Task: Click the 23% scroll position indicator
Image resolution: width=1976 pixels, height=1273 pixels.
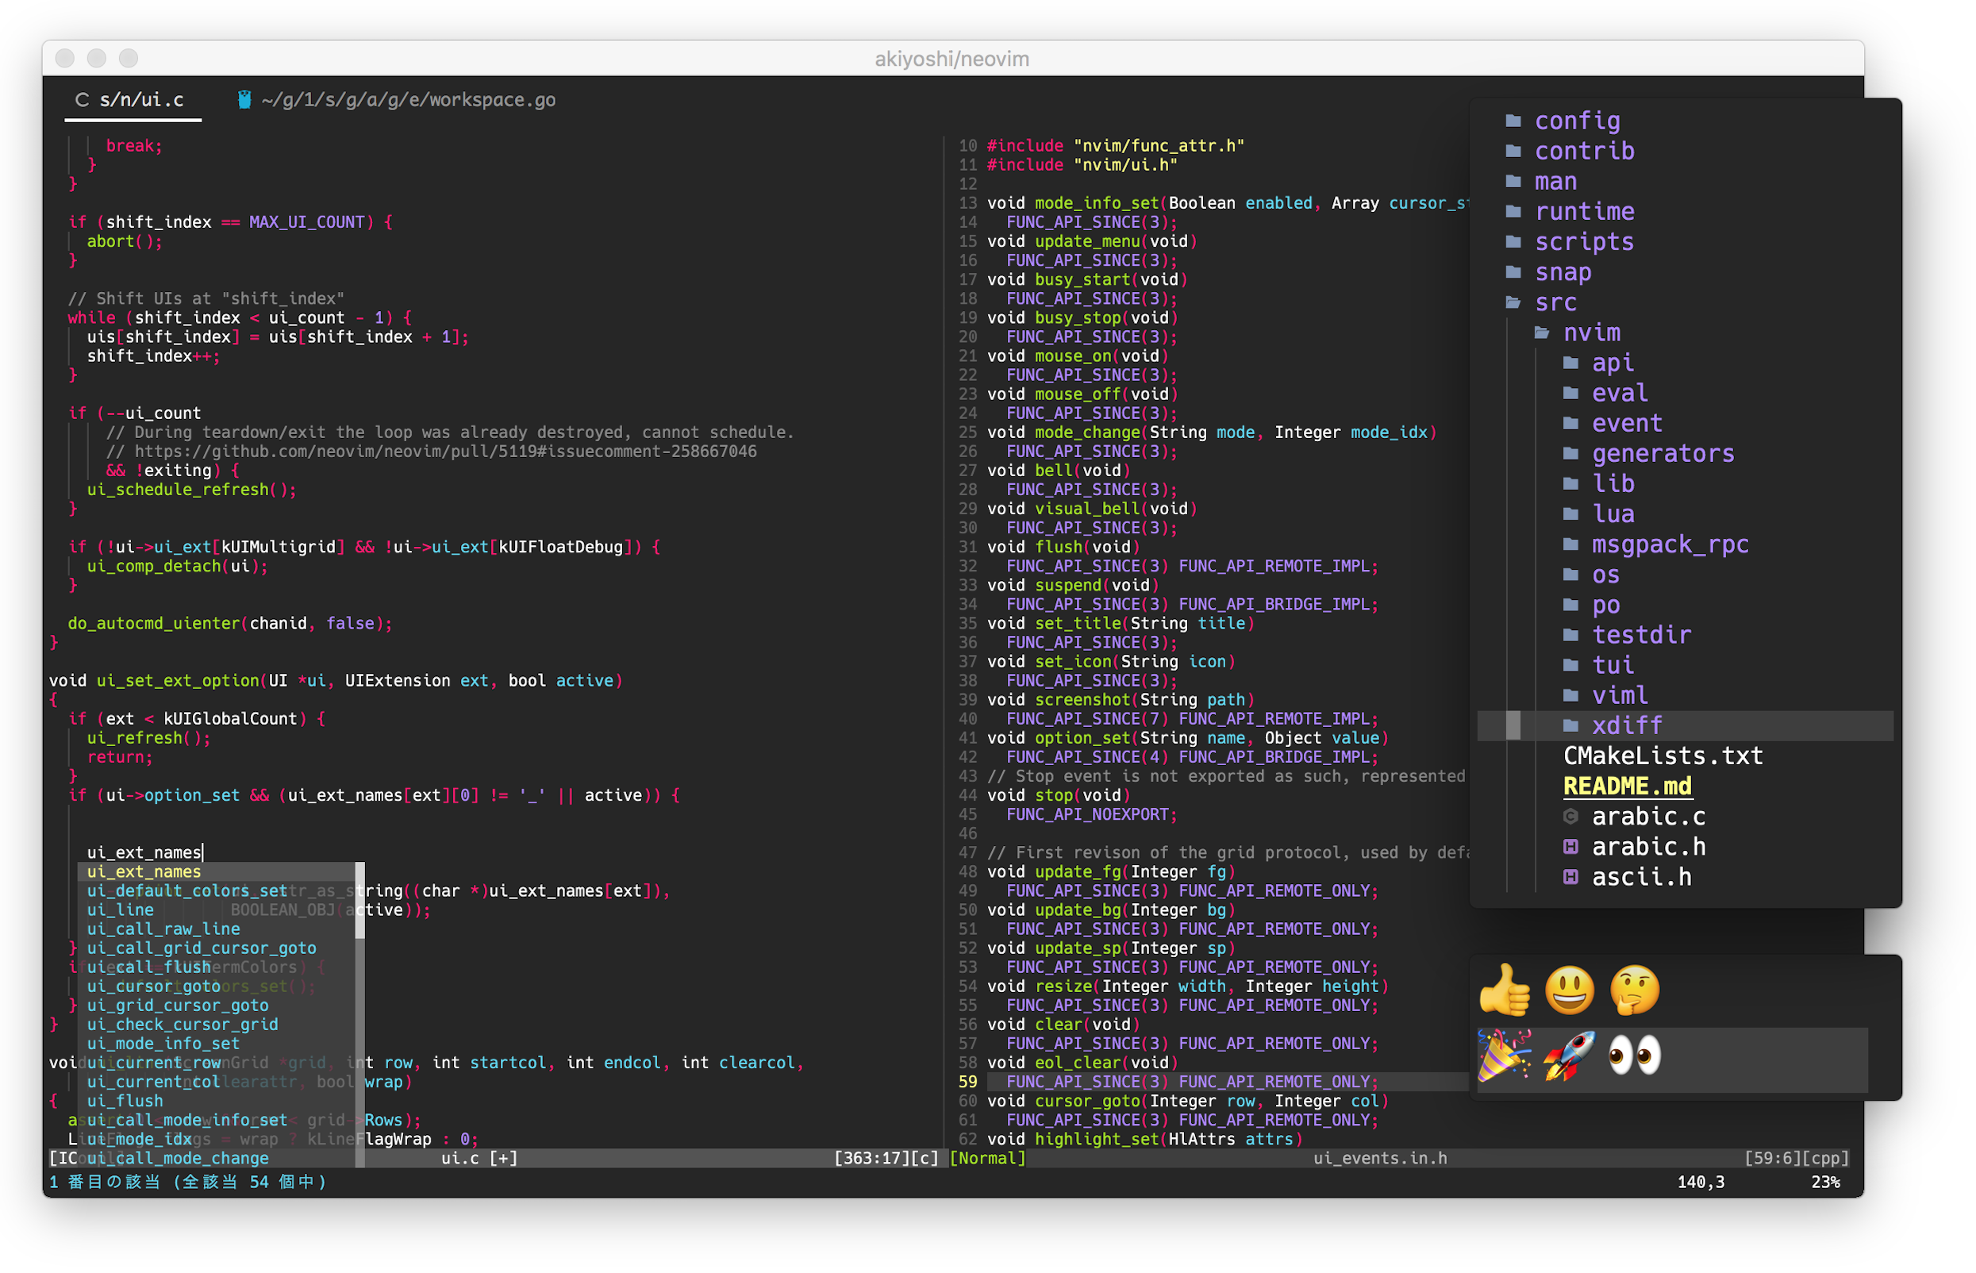Action: pos(1825,1183)
